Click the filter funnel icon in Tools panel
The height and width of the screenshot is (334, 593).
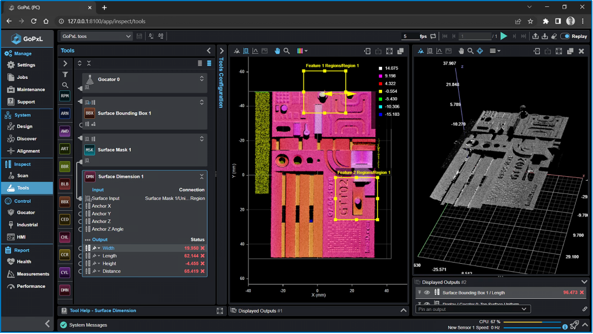[65, 74]
